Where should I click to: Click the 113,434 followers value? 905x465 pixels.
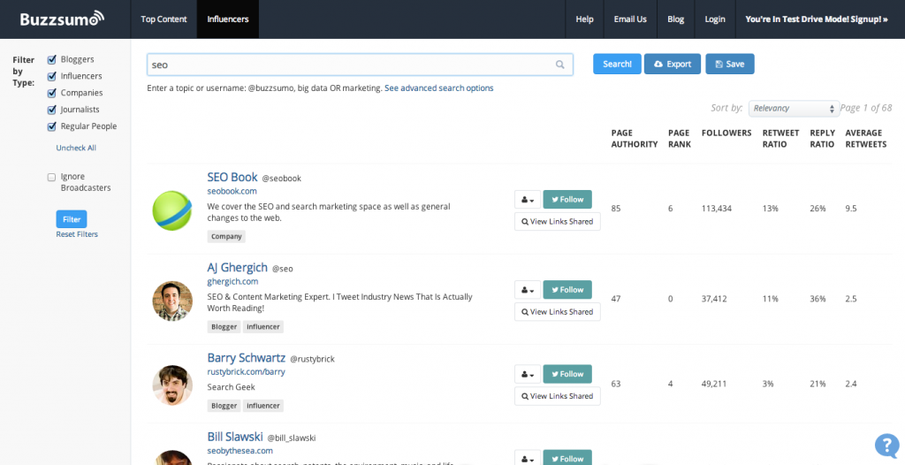pos(717,209)
